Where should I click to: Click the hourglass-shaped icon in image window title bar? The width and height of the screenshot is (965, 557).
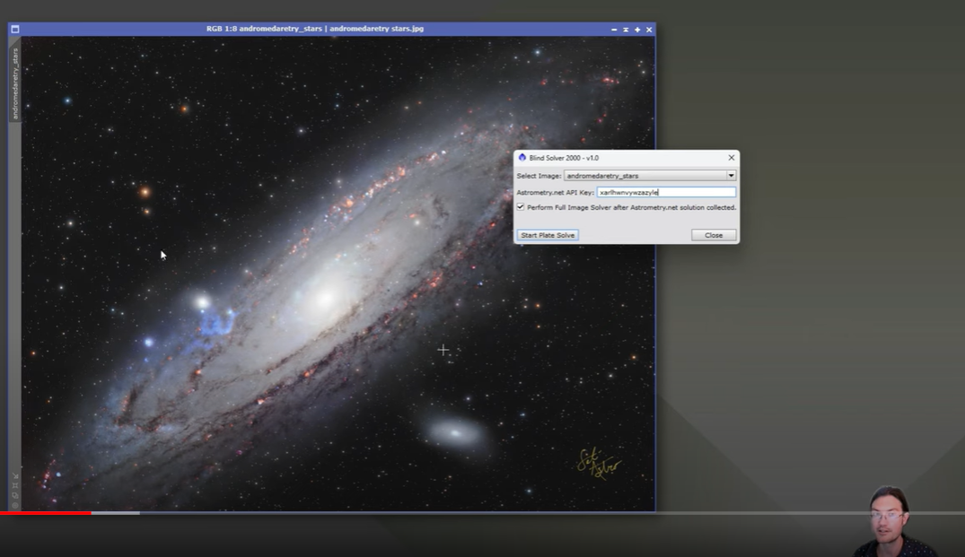coord(626,30)
